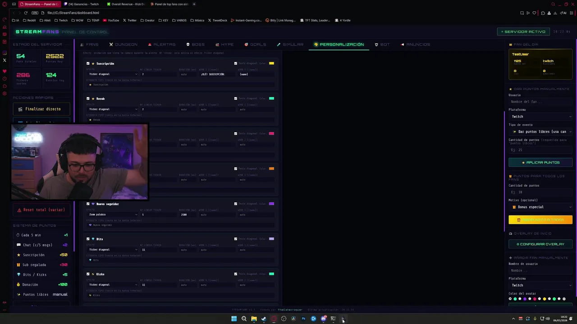Toggle Texto diagonal for Resub

click(x=235, y=99)
